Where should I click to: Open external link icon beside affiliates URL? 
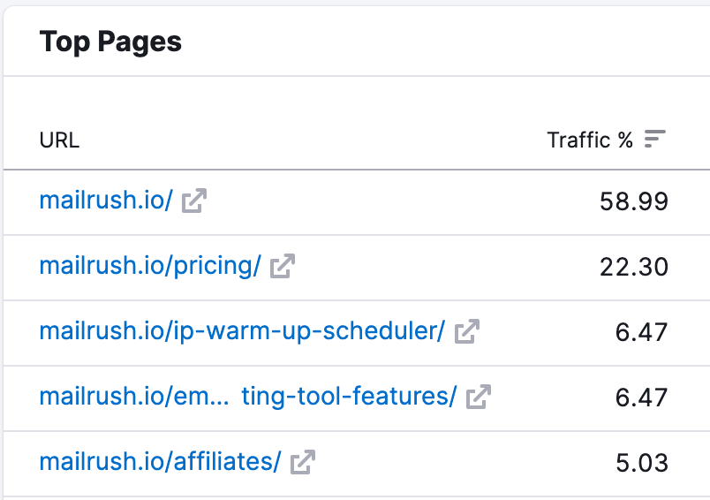[303, 462]
